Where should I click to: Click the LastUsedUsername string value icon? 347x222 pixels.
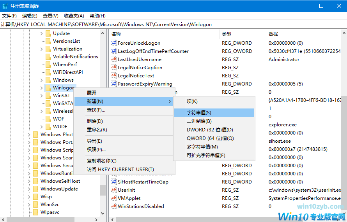pyautogui.click(x=114, y=59)
